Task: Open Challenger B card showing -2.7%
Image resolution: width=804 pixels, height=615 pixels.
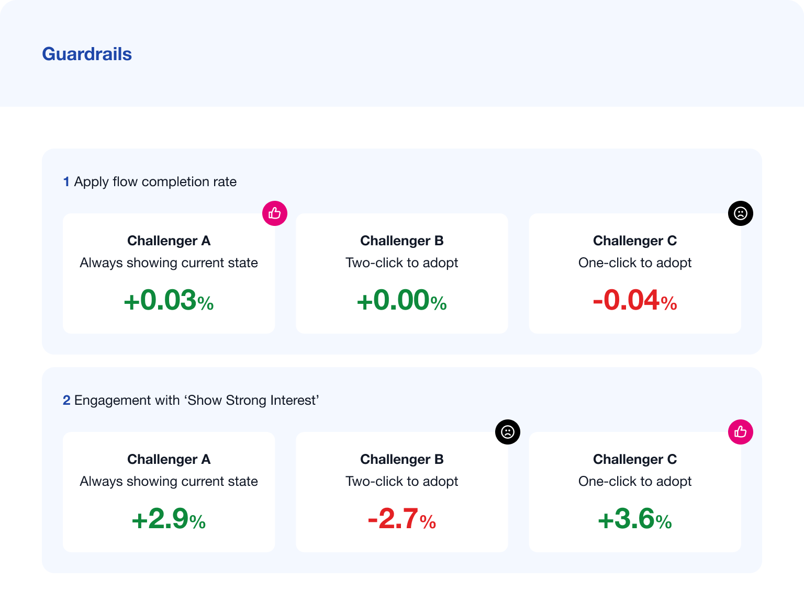Action: tap(402, 492)
